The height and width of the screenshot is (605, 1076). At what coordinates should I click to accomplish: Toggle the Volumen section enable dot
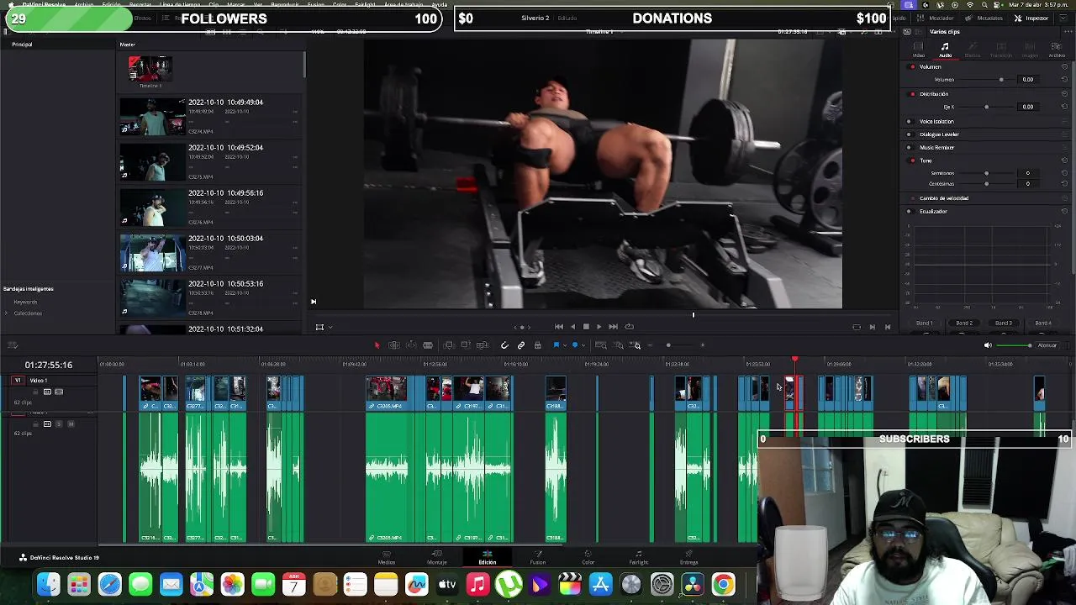pos(913,66)
